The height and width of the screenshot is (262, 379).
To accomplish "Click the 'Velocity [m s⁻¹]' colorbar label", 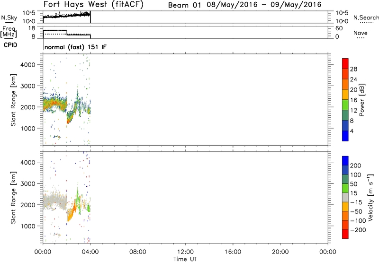I will click(370, 197).
